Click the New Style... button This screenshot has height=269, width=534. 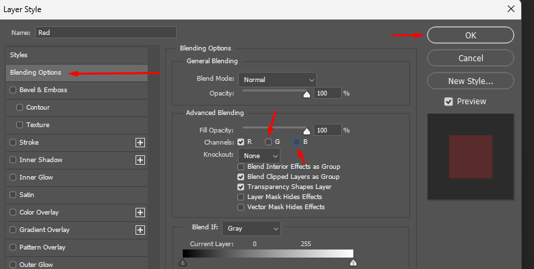[x=471, y=81]
